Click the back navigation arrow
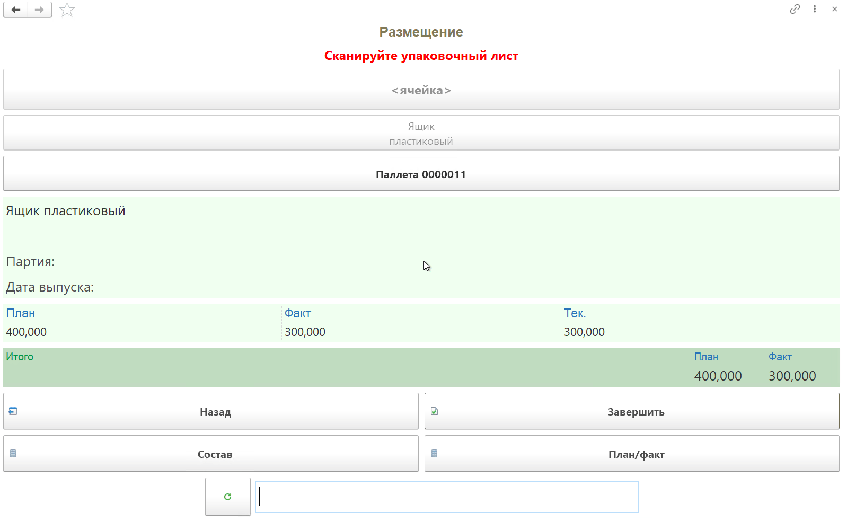 coord(16,10)
